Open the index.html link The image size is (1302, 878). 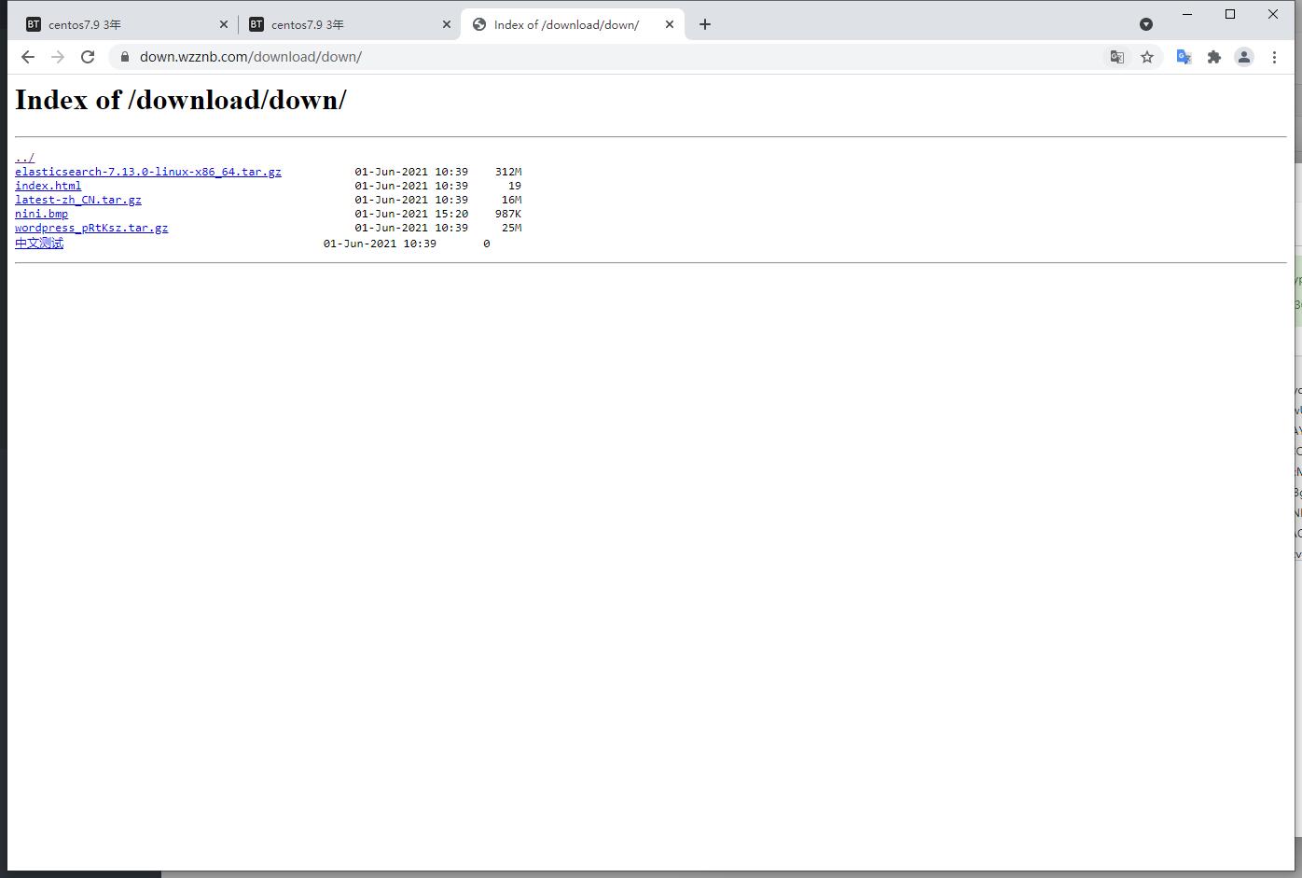click(48, 186)
